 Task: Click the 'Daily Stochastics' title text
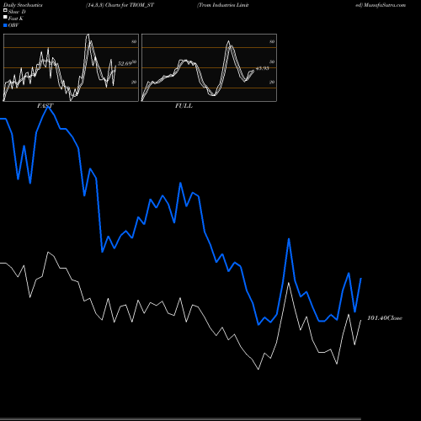click(23, 5)
